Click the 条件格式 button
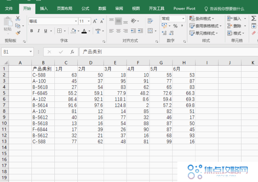Viewport: 258px width, 182px height. coord(202,19)
